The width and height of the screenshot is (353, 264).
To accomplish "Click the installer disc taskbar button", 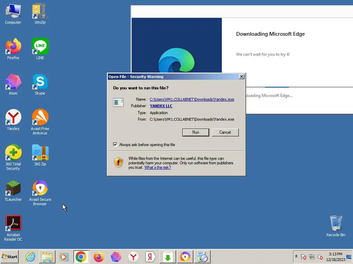I will [202, 256].
